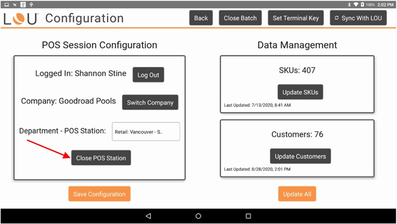The height and width of the screenshot is (224, 397).
Task: Click 'Logged In: Shannon Stine' label
Action: (80, 73)
